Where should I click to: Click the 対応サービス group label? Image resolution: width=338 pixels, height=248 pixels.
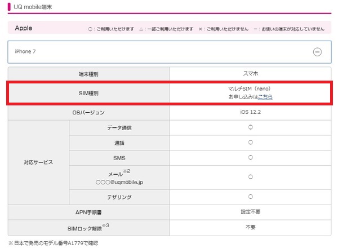pos(38,162)
